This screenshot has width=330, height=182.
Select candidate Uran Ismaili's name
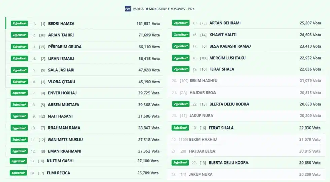tap(61, 59)
